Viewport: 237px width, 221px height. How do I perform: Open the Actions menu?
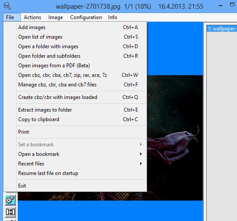pyautogui.click(x=32, y=17)
